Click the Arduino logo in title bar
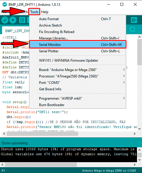The height and width of the screenshot is (173, 142). (4, 4)
